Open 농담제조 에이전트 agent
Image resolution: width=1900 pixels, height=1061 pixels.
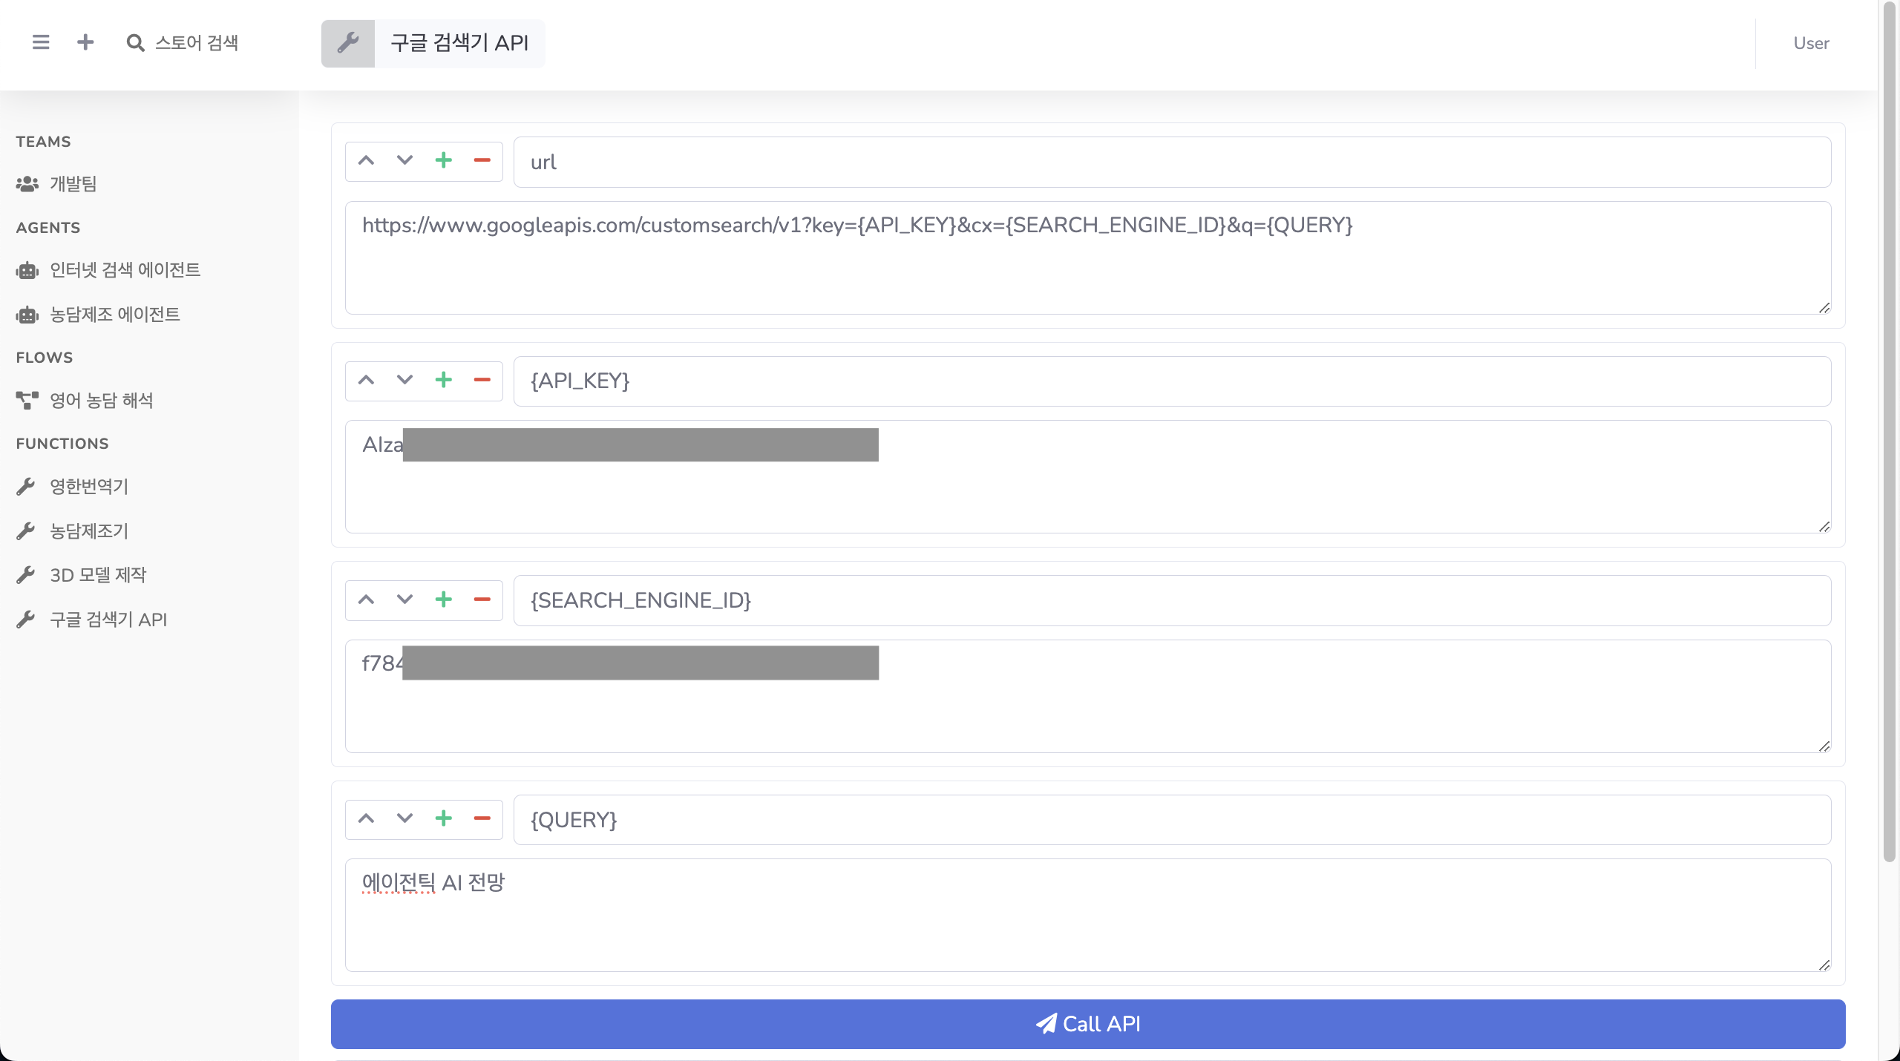coord(98,315)
